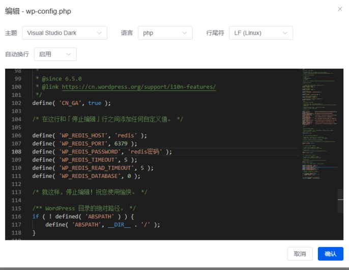Click the word wrap dropdown chevron arrow
349x270 pixels.
tap(69, 54)
